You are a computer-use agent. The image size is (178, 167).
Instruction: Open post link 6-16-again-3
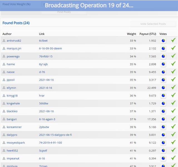coord(47,119)
